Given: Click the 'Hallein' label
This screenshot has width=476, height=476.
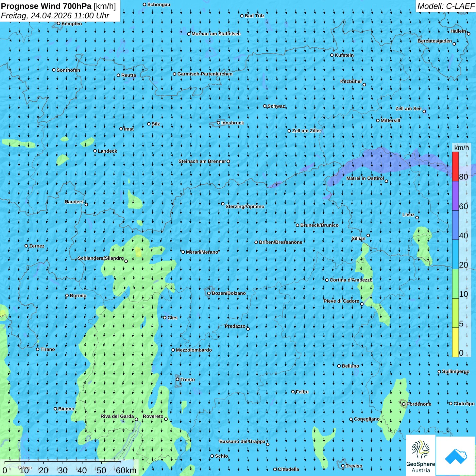Looking at the screenshot, I should pos(458,31).
